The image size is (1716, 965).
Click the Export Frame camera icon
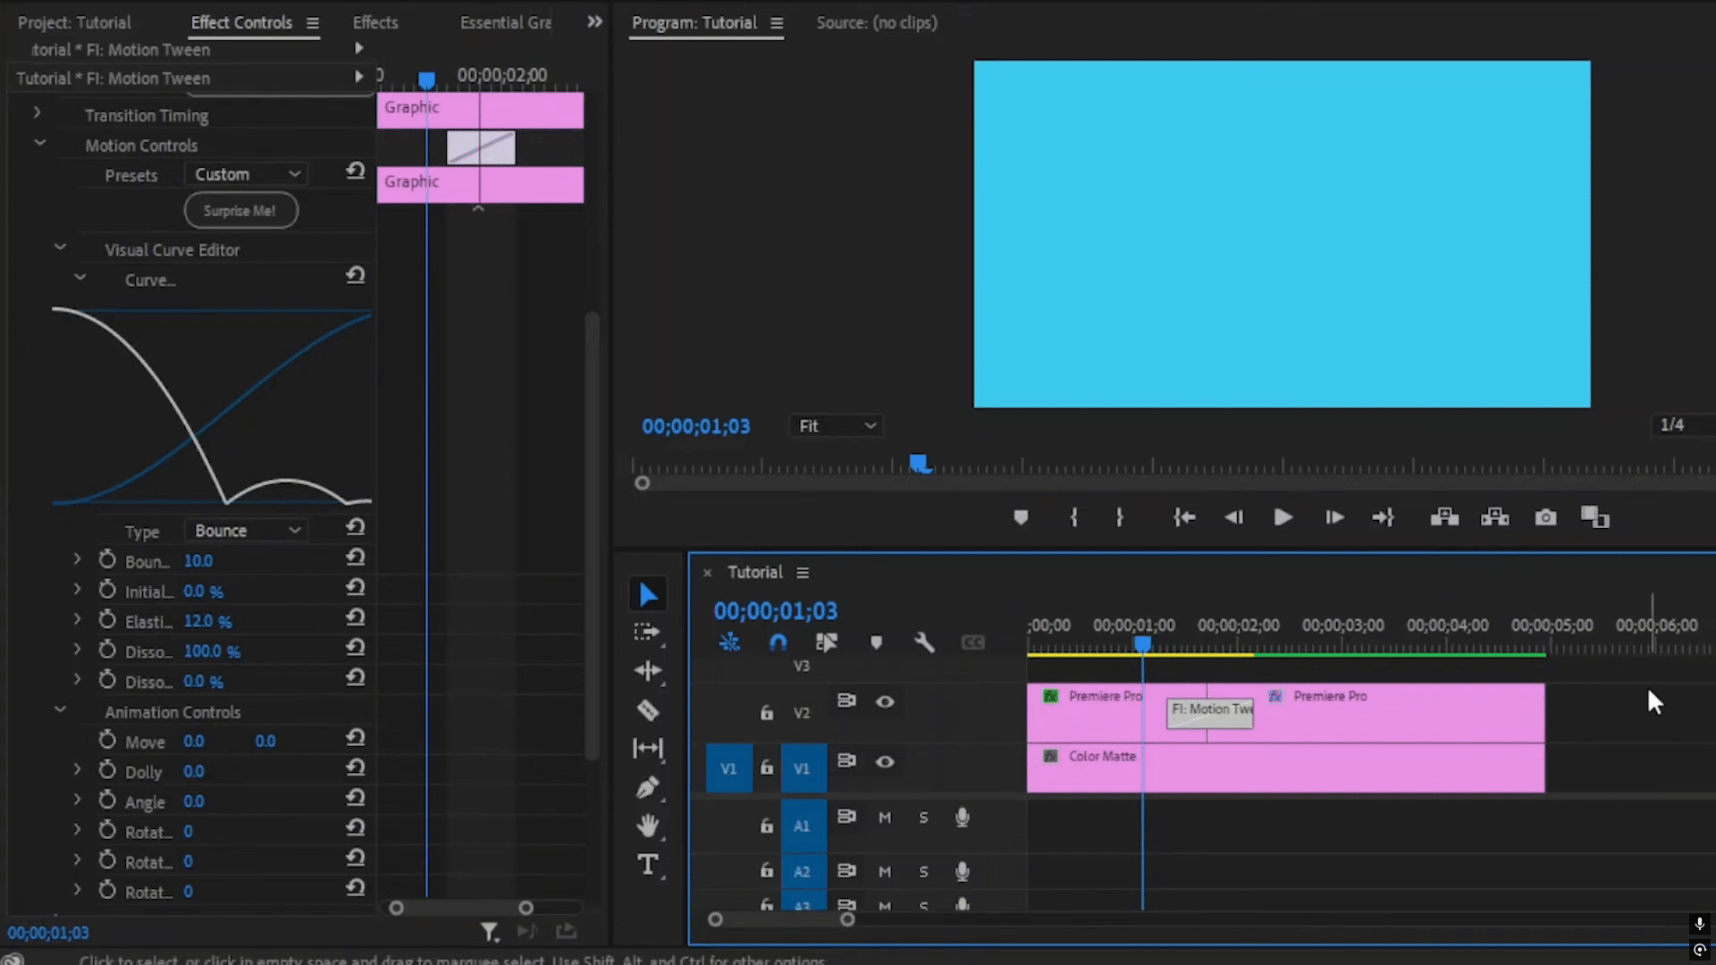click(x=1545, y=517)
